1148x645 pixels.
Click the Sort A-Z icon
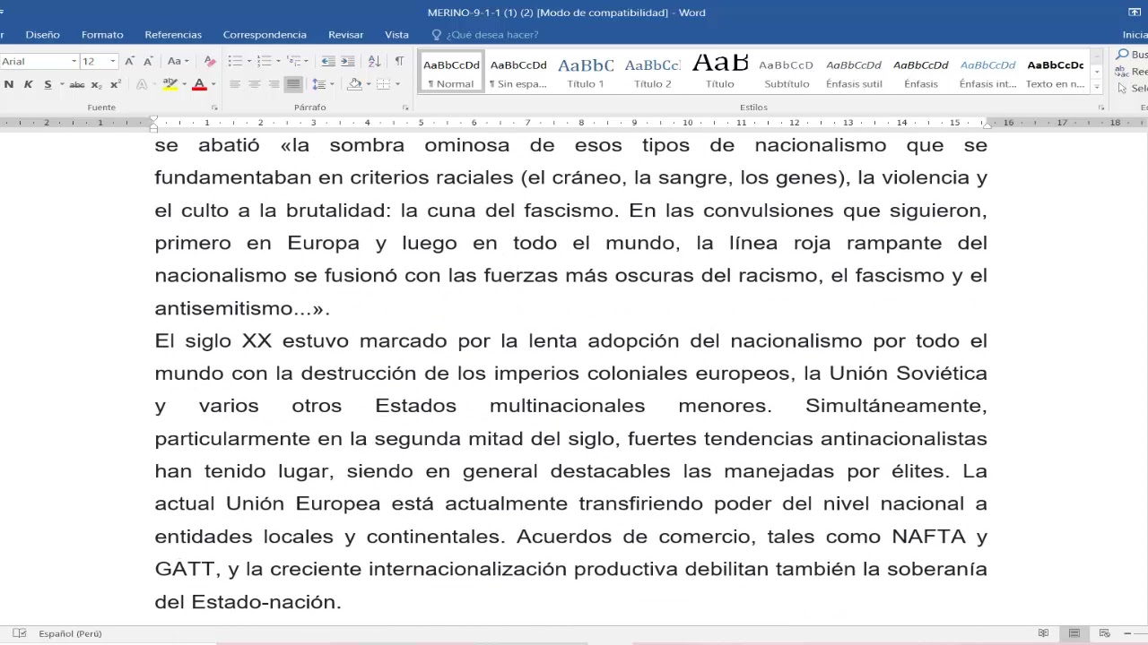point(374,61)
